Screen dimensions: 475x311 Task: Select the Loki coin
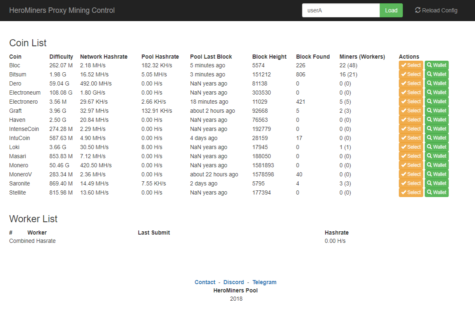[411, 147]
